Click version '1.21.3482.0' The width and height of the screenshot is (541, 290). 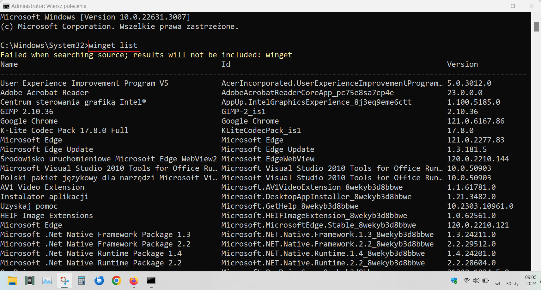[471, 197]
